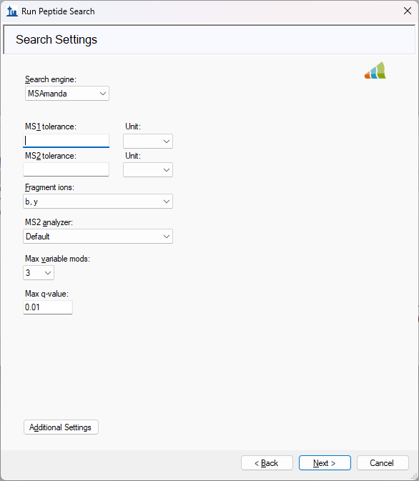
Task: Expand the Max variable mods dropdown
Action: 39,273
